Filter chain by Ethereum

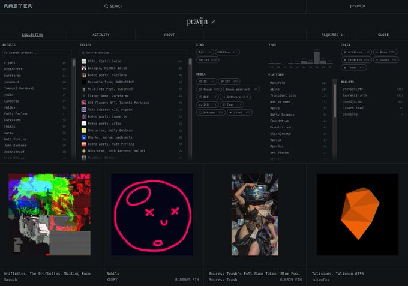coord(356,60)
